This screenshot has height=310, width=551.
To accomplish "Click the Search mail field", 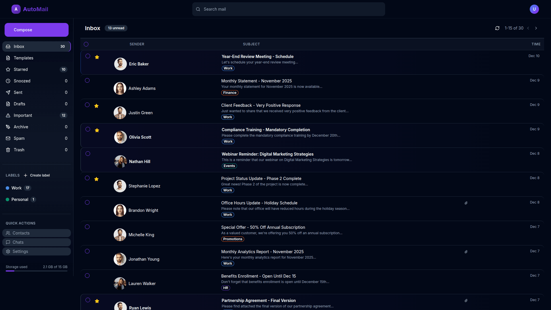I will (288, 9).
